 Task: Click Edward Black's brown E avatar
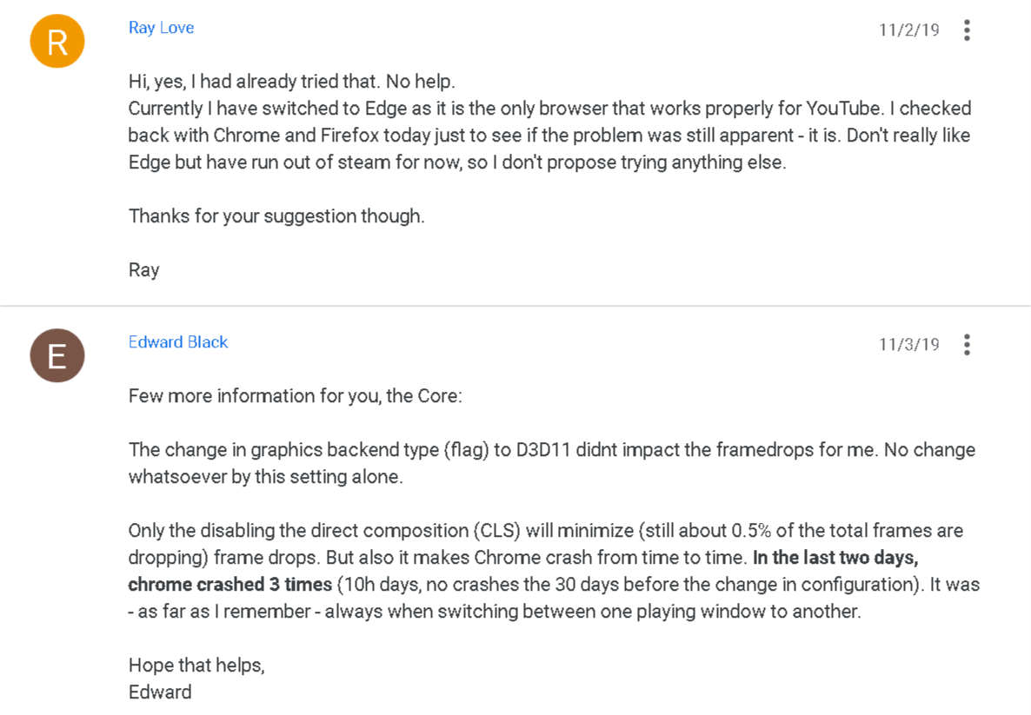click(57, 355)
